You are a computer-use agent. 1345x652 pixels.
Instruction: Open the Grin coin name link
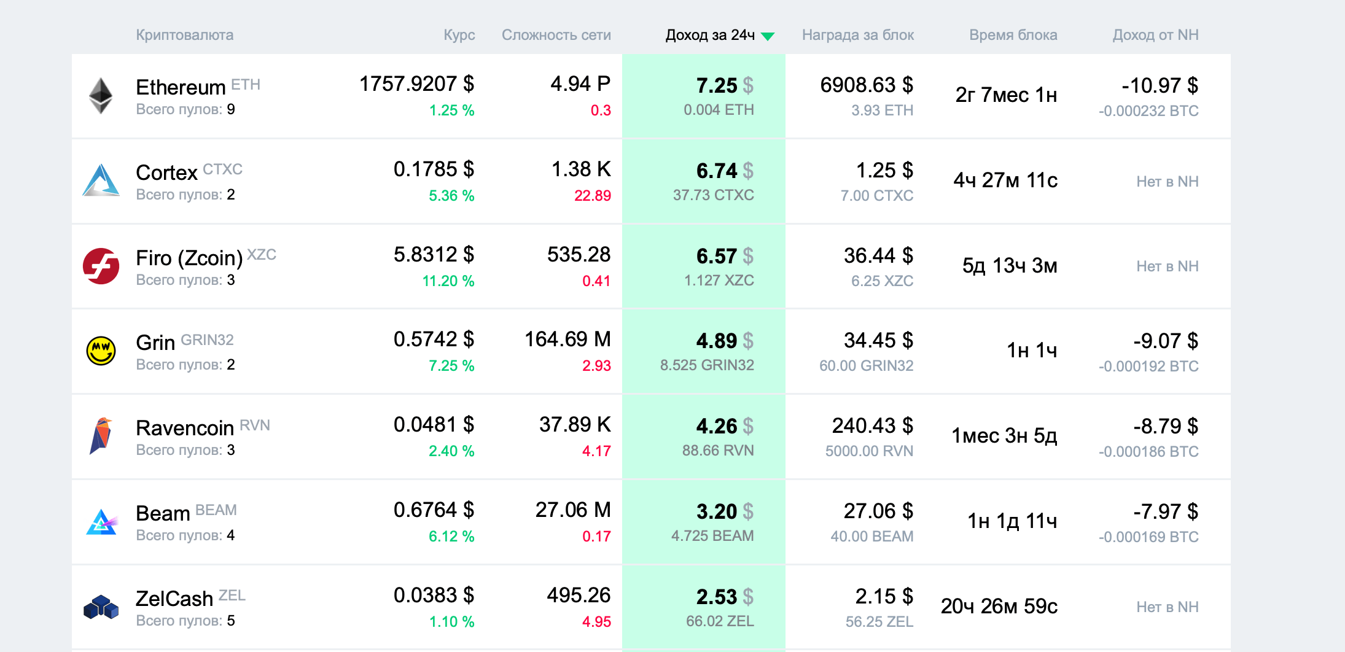[155, 343]
